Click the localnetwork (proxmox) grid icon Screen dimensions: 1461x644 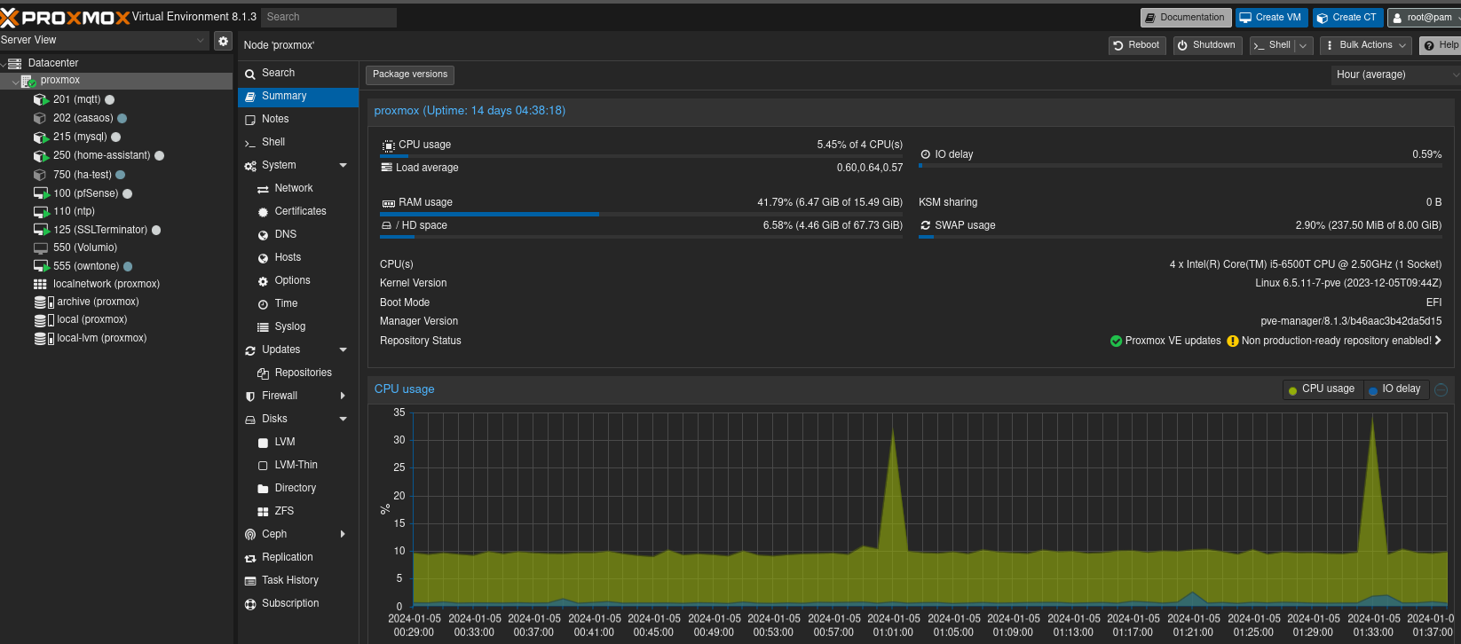[x=40, y=285]
